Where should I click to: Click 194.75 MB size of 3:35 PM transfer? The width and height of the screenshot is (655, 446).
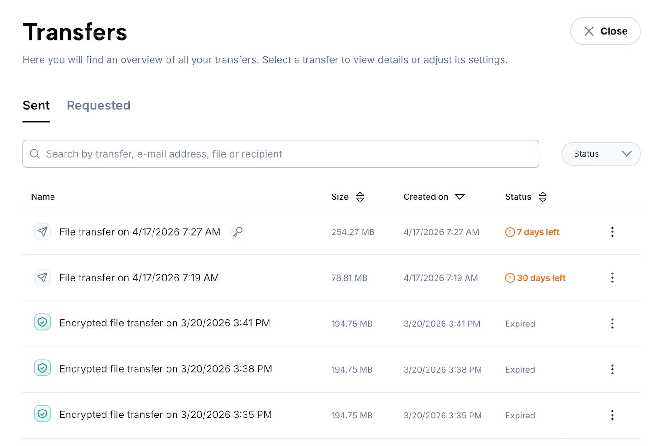pos(352,415)
